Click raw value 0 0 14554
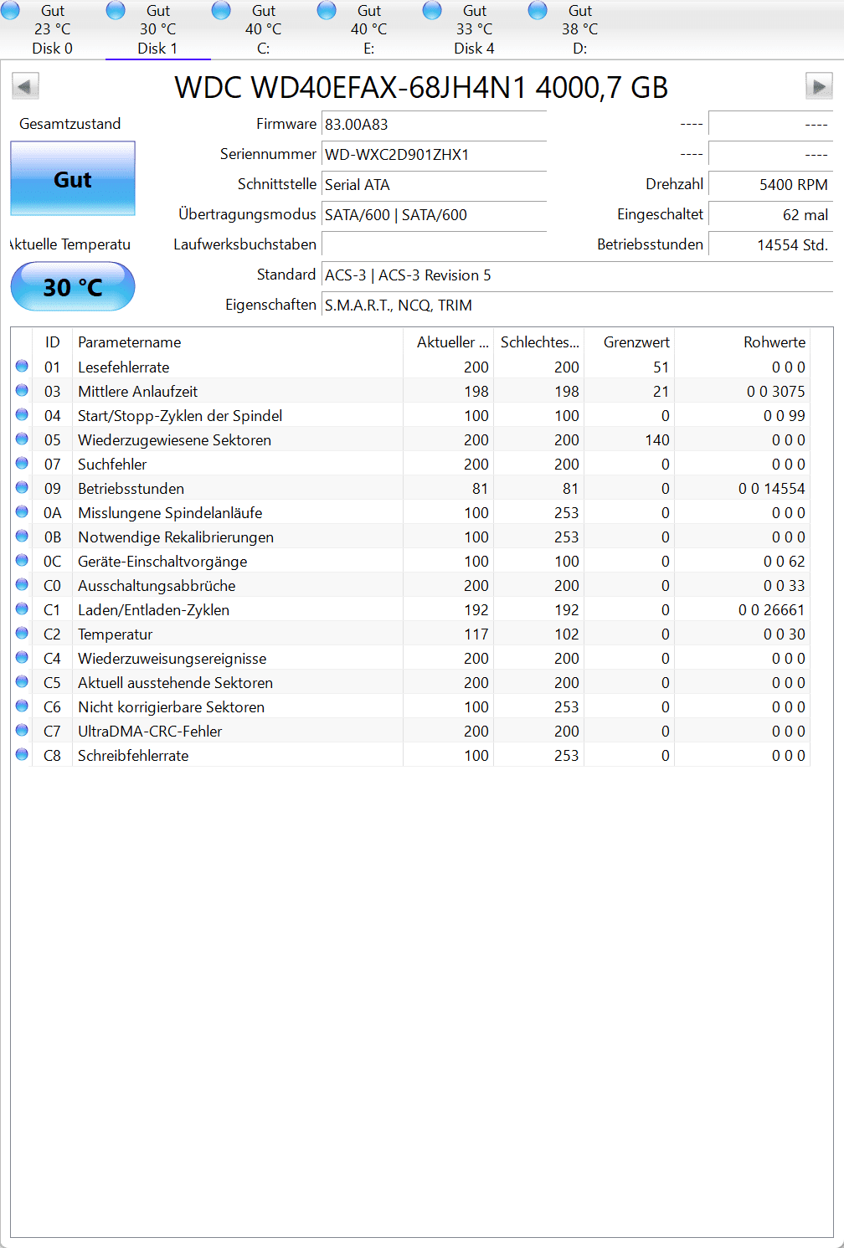This screenshot has width=844, height=1248. [x=771, y=489]
